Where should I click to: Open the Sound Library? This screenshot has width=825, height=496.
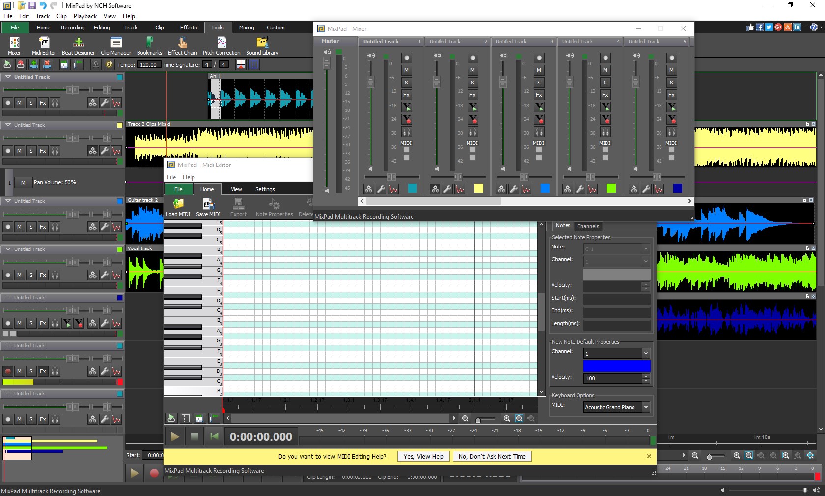(262, 46)
